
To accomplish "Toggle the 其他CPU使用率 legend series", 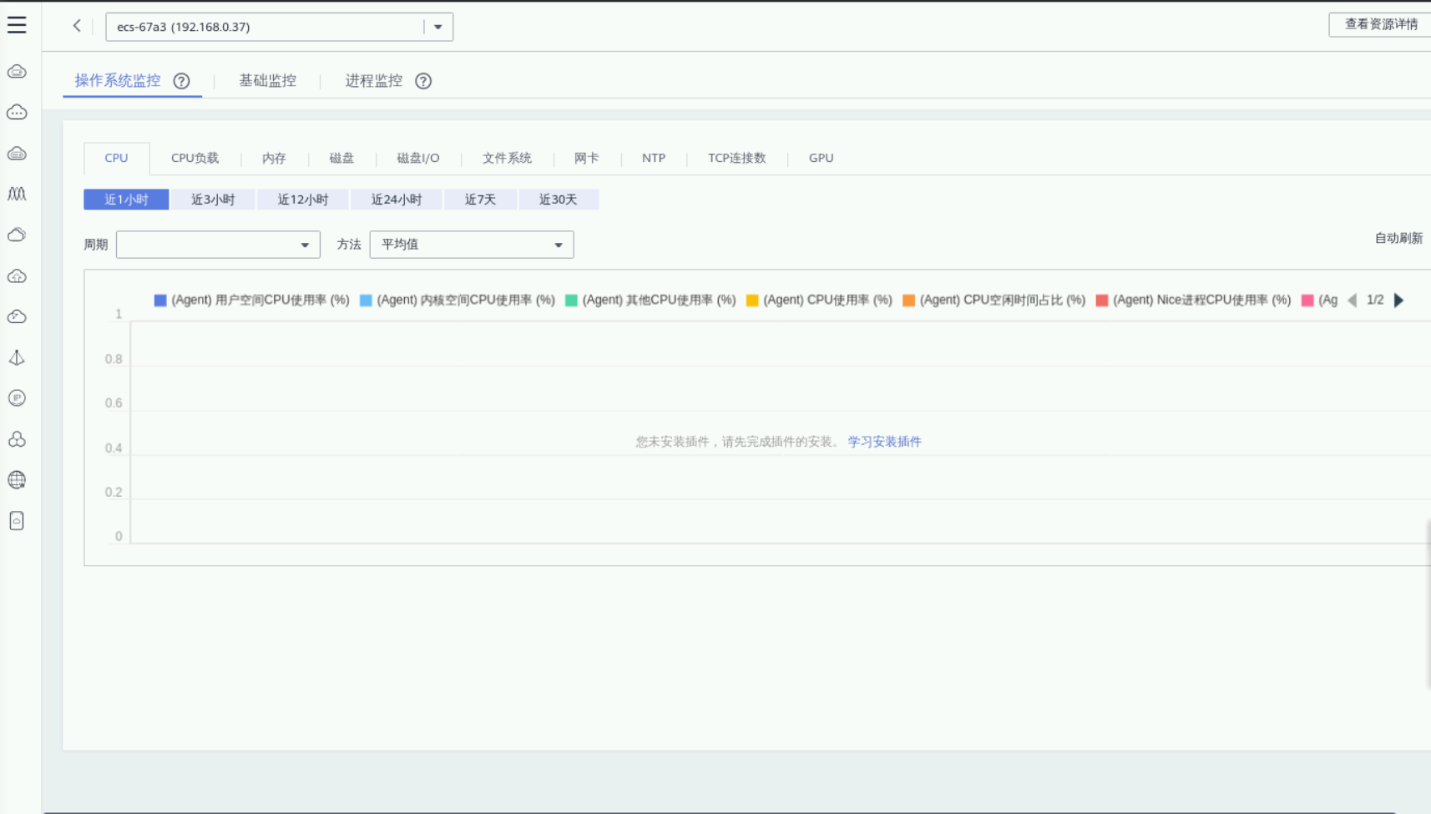I will click(650, 301).
